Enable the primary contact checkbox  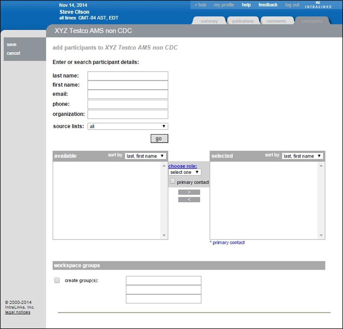coord(172,181)
